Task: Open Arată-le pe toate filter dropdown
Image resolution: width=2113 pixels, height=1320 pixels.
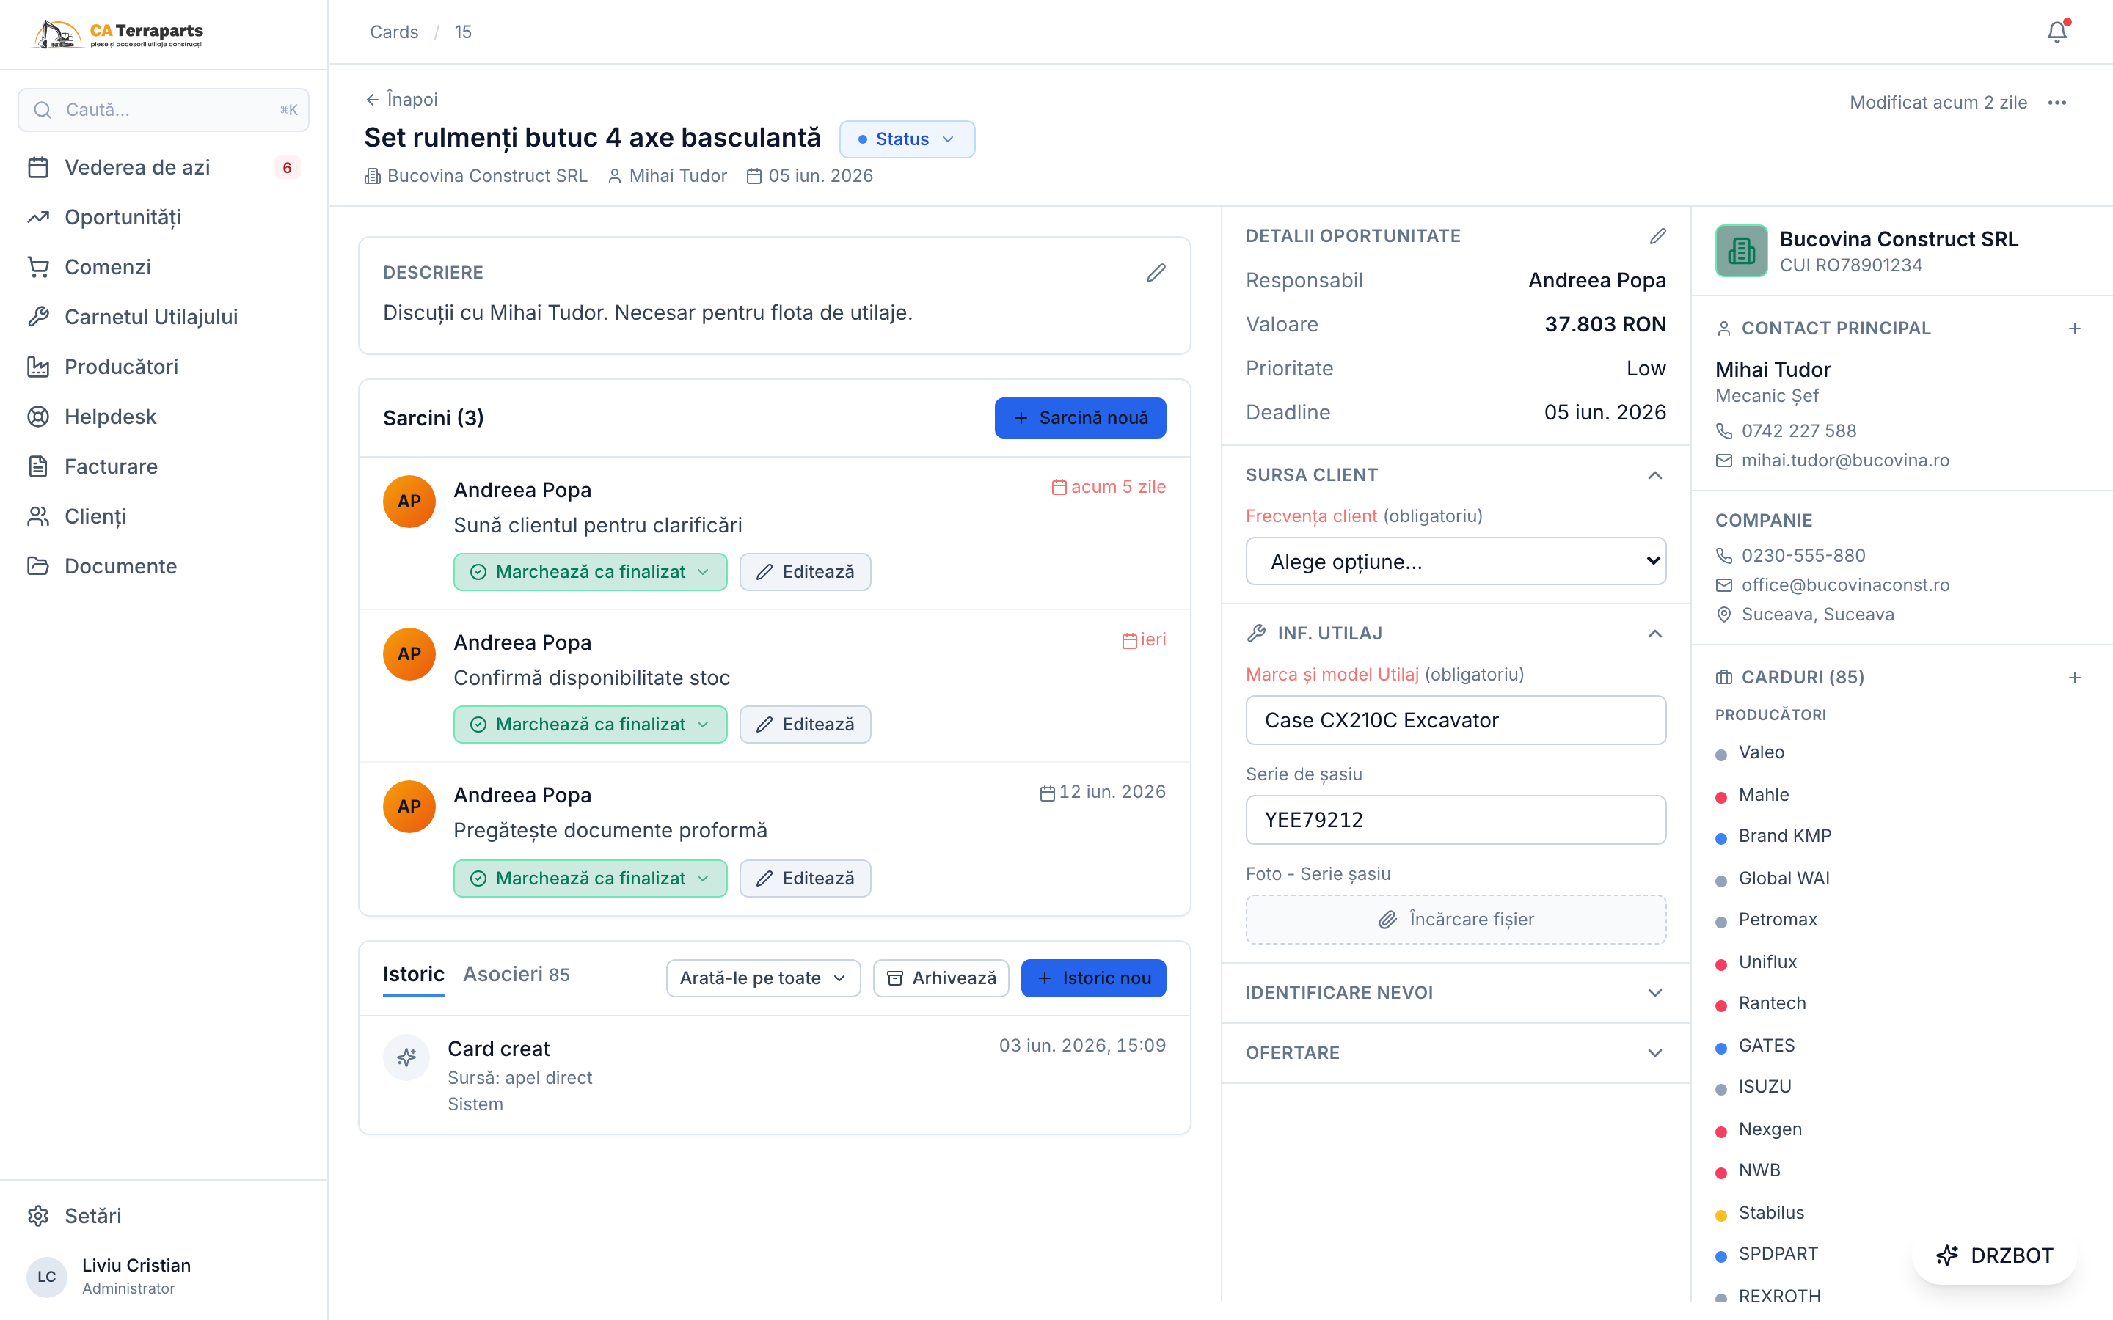Action: (x=762, y=978)
